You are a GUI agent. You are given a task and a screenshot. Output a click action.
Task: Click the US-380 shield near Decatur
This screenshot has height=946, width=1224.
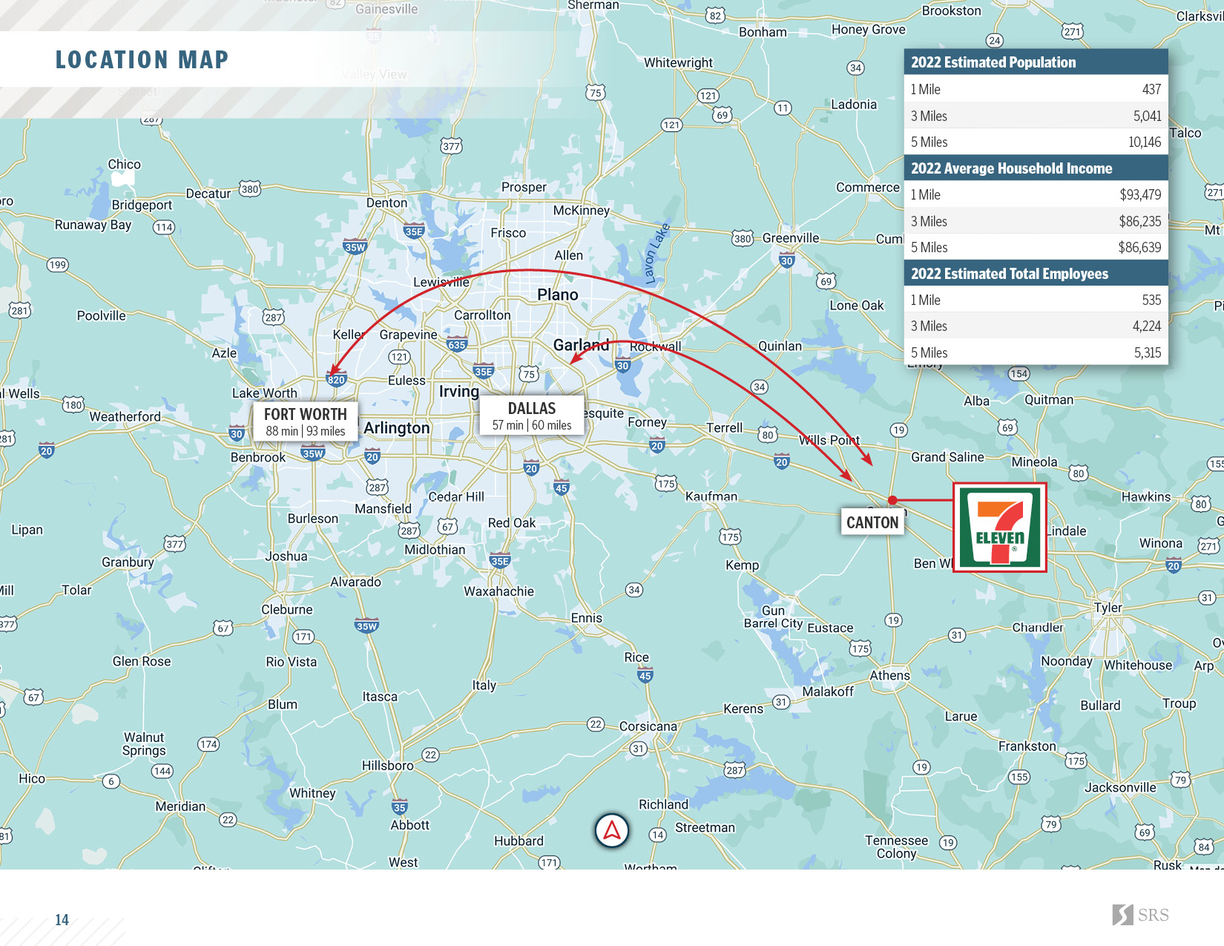tap(250, 188)
